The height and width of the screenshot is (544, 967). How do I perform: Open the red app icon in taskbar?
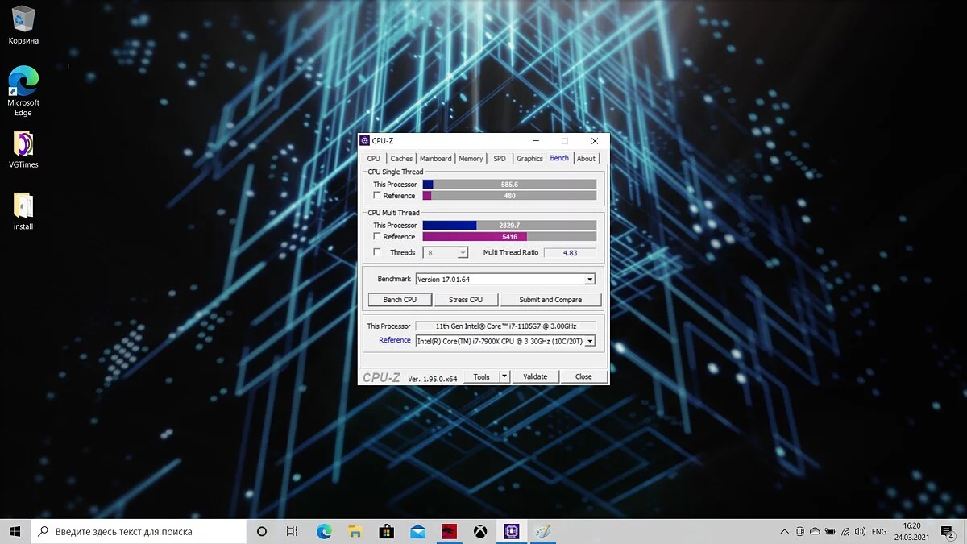click(449, 532)
